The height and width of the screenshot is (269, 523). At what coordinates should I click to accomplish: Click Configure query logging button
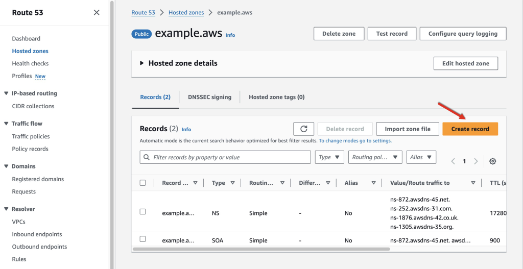point(463,34)
